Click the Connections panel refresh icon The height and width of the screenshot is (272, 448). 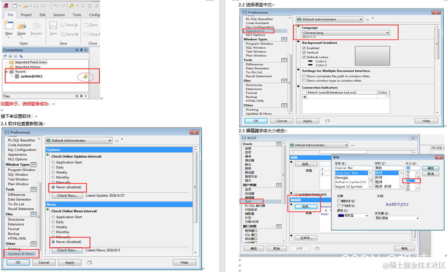(5, 56)
